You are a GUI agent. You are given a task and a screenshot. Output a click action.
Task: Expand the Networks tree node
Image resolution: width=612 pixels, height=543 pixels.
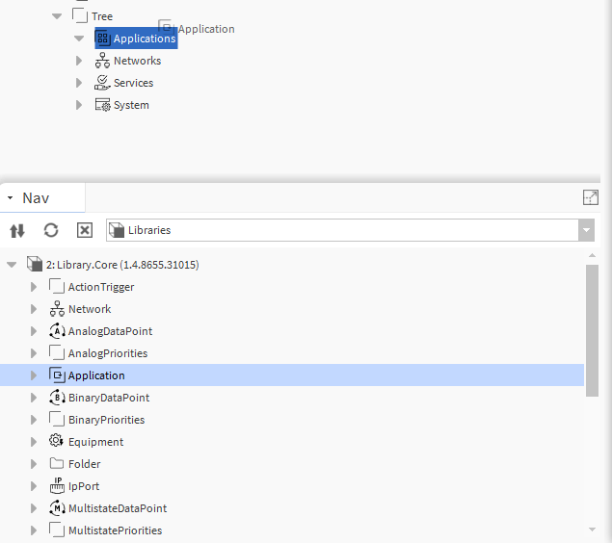pyautogui.click(x=79, y=61)
